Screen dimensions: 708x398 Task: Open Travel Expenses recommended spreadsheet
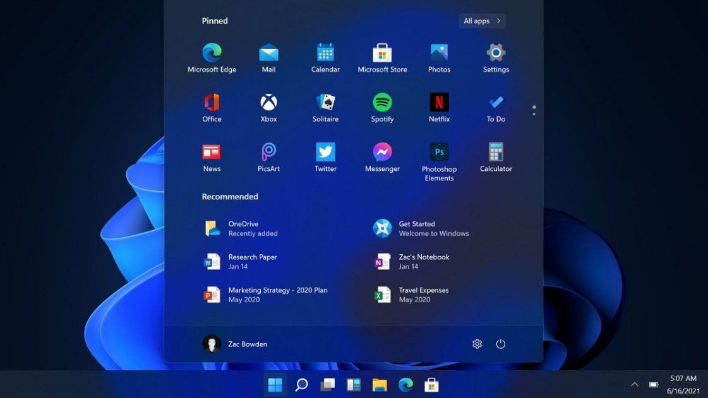point(423,295)
